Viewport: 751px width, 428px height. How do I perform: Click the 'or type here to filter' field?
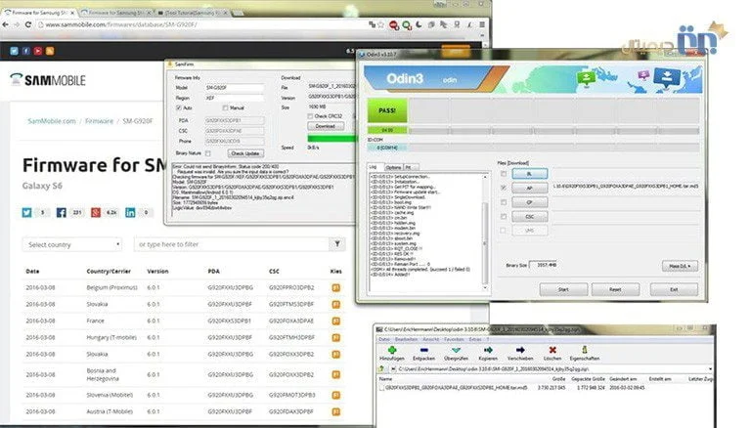point(232,244)
